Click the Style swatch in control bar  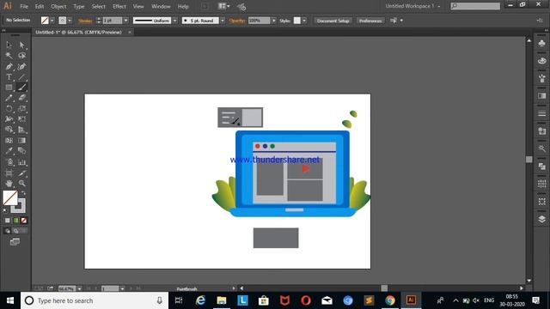[297, 21]
